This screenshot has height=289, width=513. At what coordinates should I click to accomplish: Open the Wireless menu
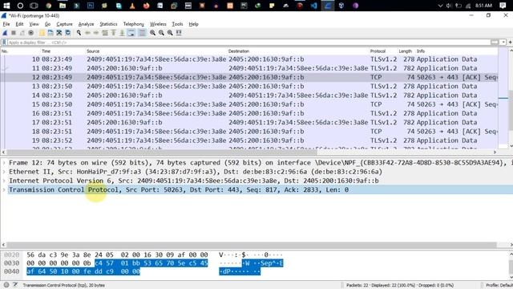[x=158, y=24]
